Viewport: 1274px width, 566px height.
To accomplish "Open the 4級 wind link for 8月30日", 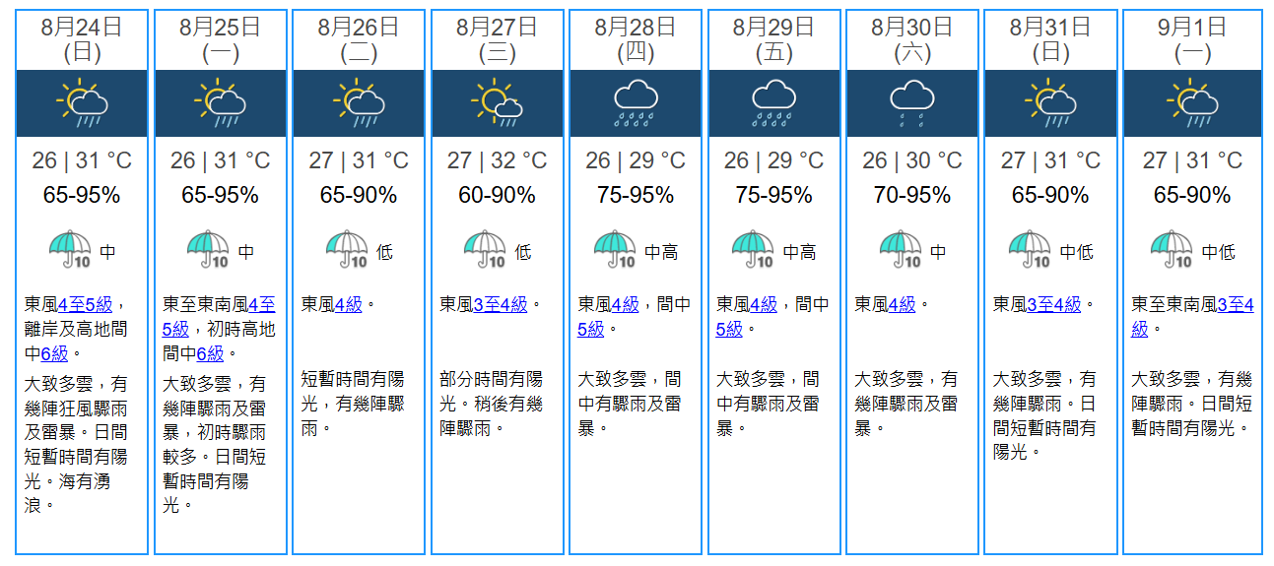I will coord(902,304).
